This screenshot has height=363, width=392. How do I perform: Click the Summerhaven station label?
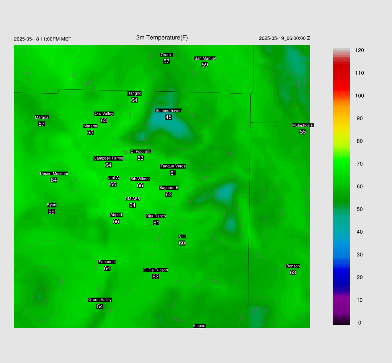tap(168, 110)
